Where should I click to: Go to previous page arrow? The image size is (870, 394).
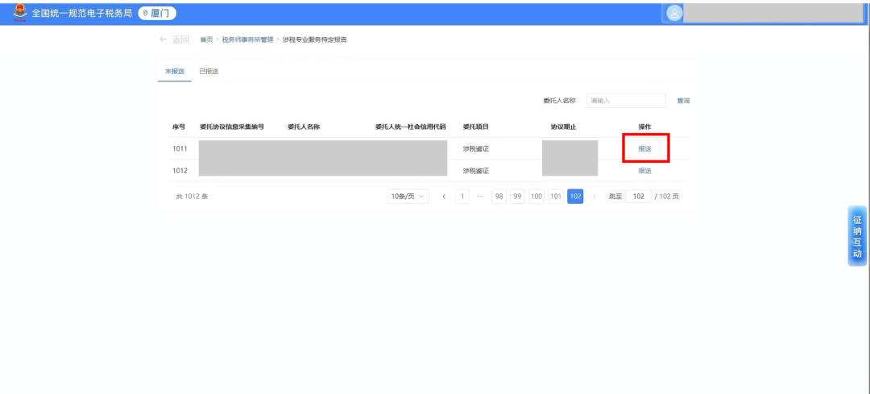click(444, 197)
